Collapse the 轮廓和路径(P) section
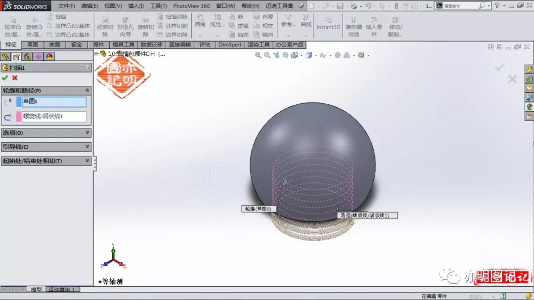This screenshot has width=534, height=300. (87, 90)
